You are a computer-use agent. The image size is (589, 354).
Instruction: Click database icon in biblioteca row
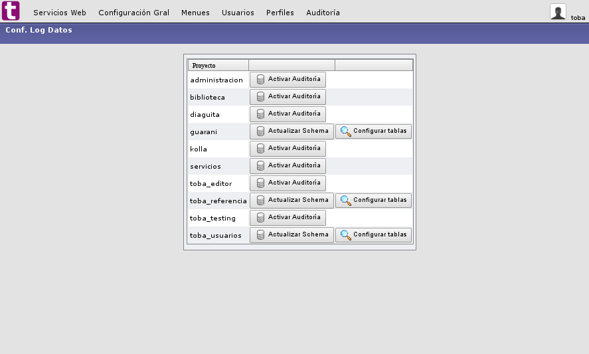[260, 96]
